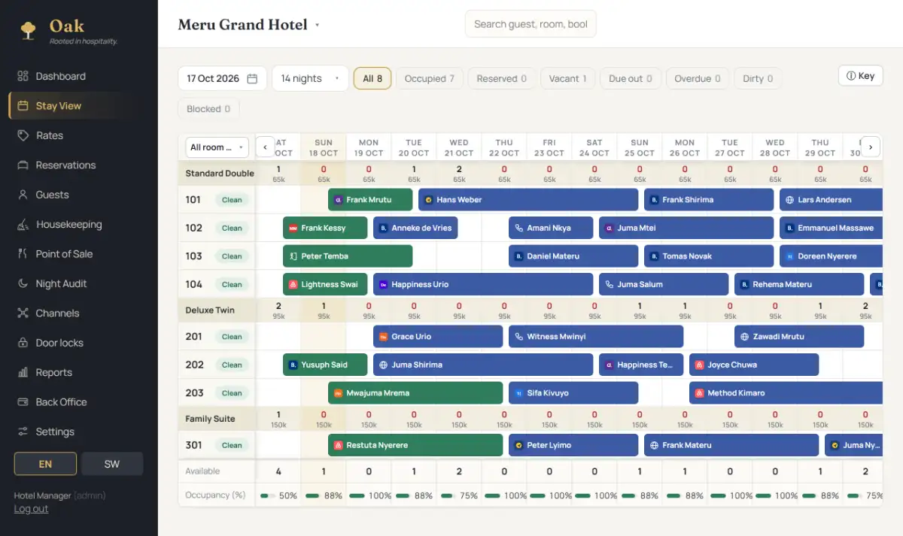Click Clean status badge for room 301
Screen dimensions: 903x536
coord(232,445)
